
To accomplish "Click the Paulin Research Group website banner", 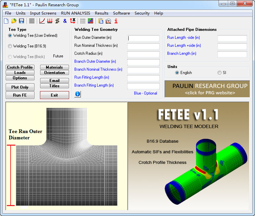I will [207, 89].
